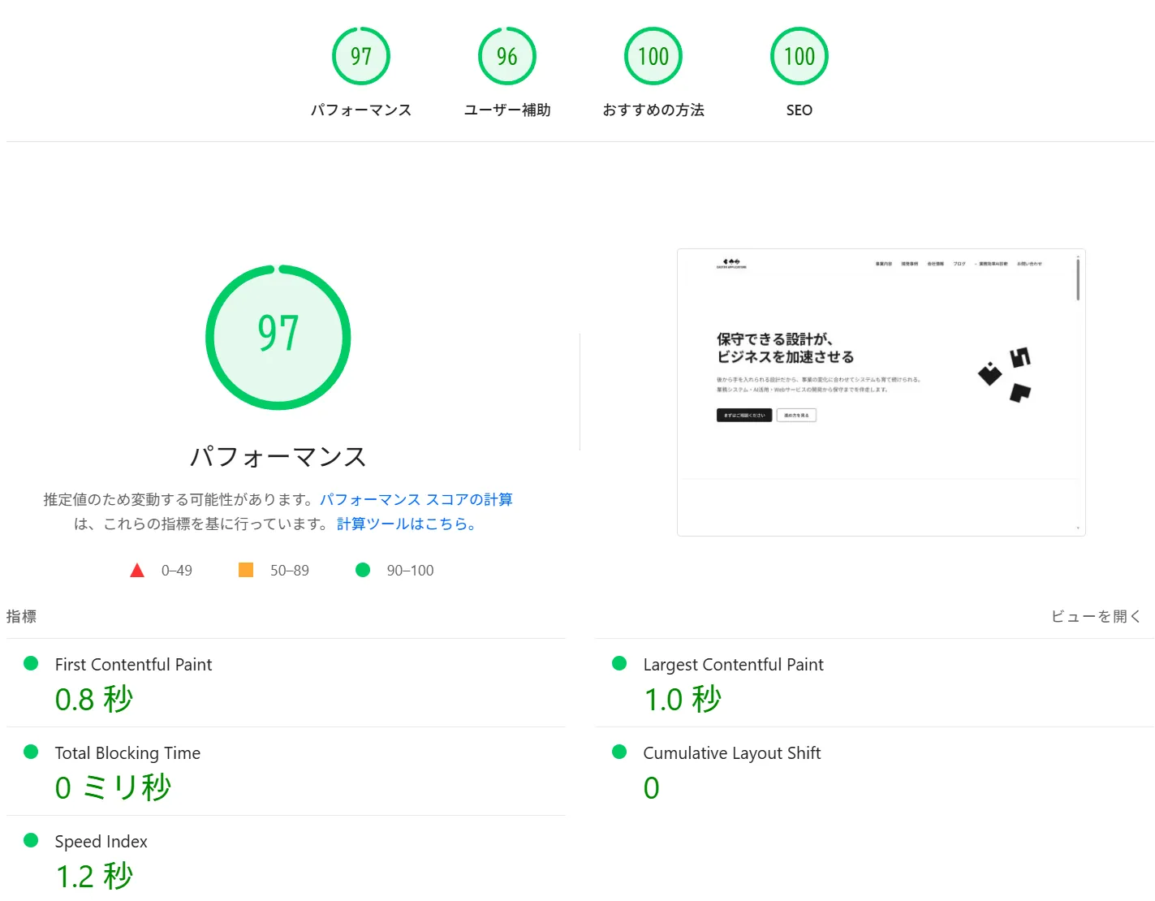Viewport: 1155px width, 901px height.
Task: Click the green circle 90–100 legend icon
Action: coord(363,570)
